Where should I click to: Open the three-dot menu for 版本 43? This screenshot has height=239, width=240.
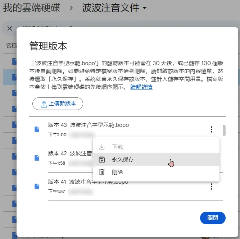point(211,129)
